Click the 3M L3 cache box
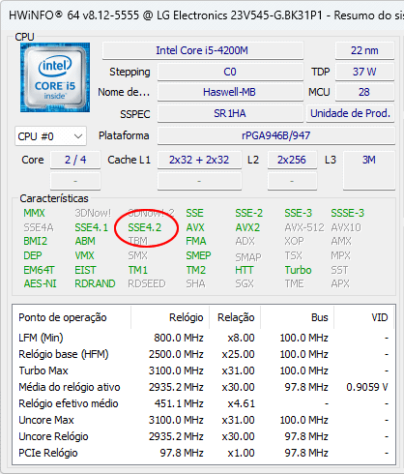Image resolution: width=404 pixels, height=474 pixels. pyautogui.click(x=369, y=170)
